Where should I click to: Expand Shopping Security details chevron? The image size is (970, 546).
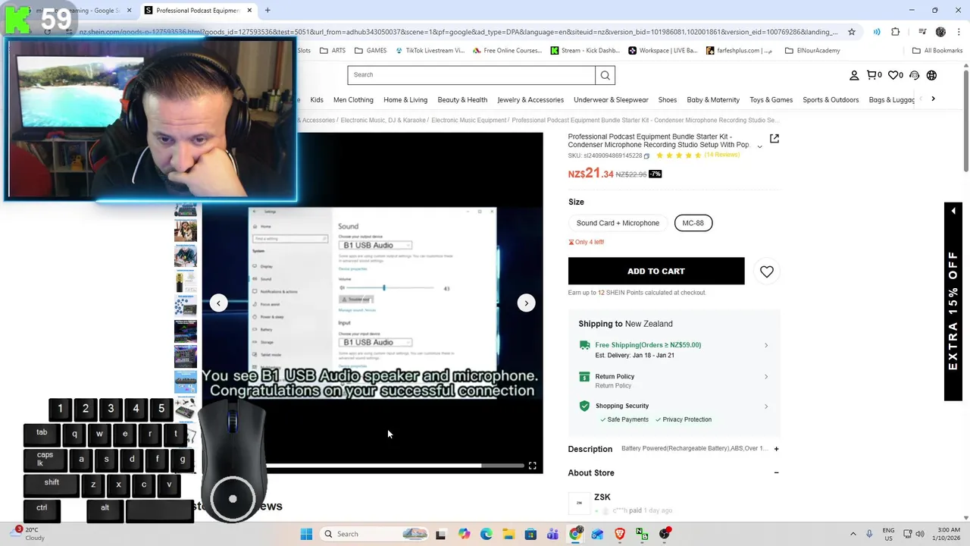[x=765, y=406]
